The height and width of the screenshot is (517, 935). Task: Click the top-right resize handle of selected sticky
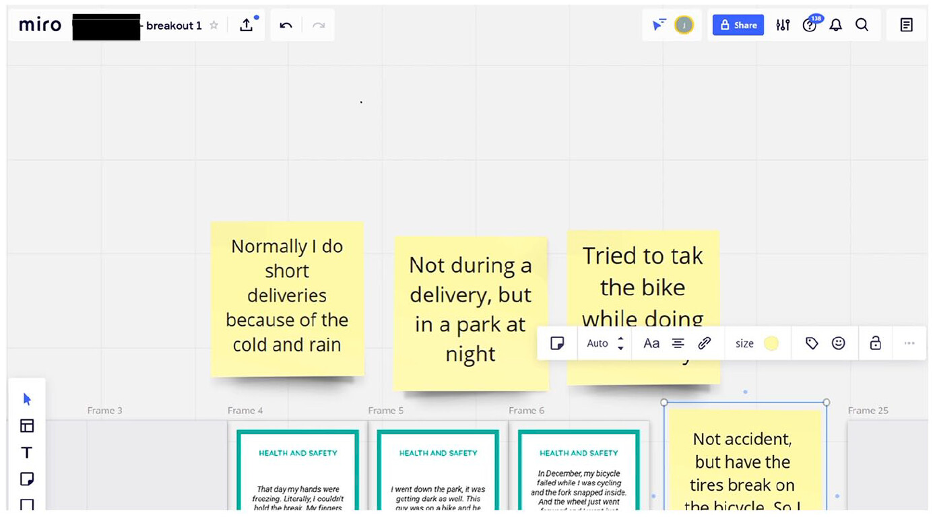[827, 403]
